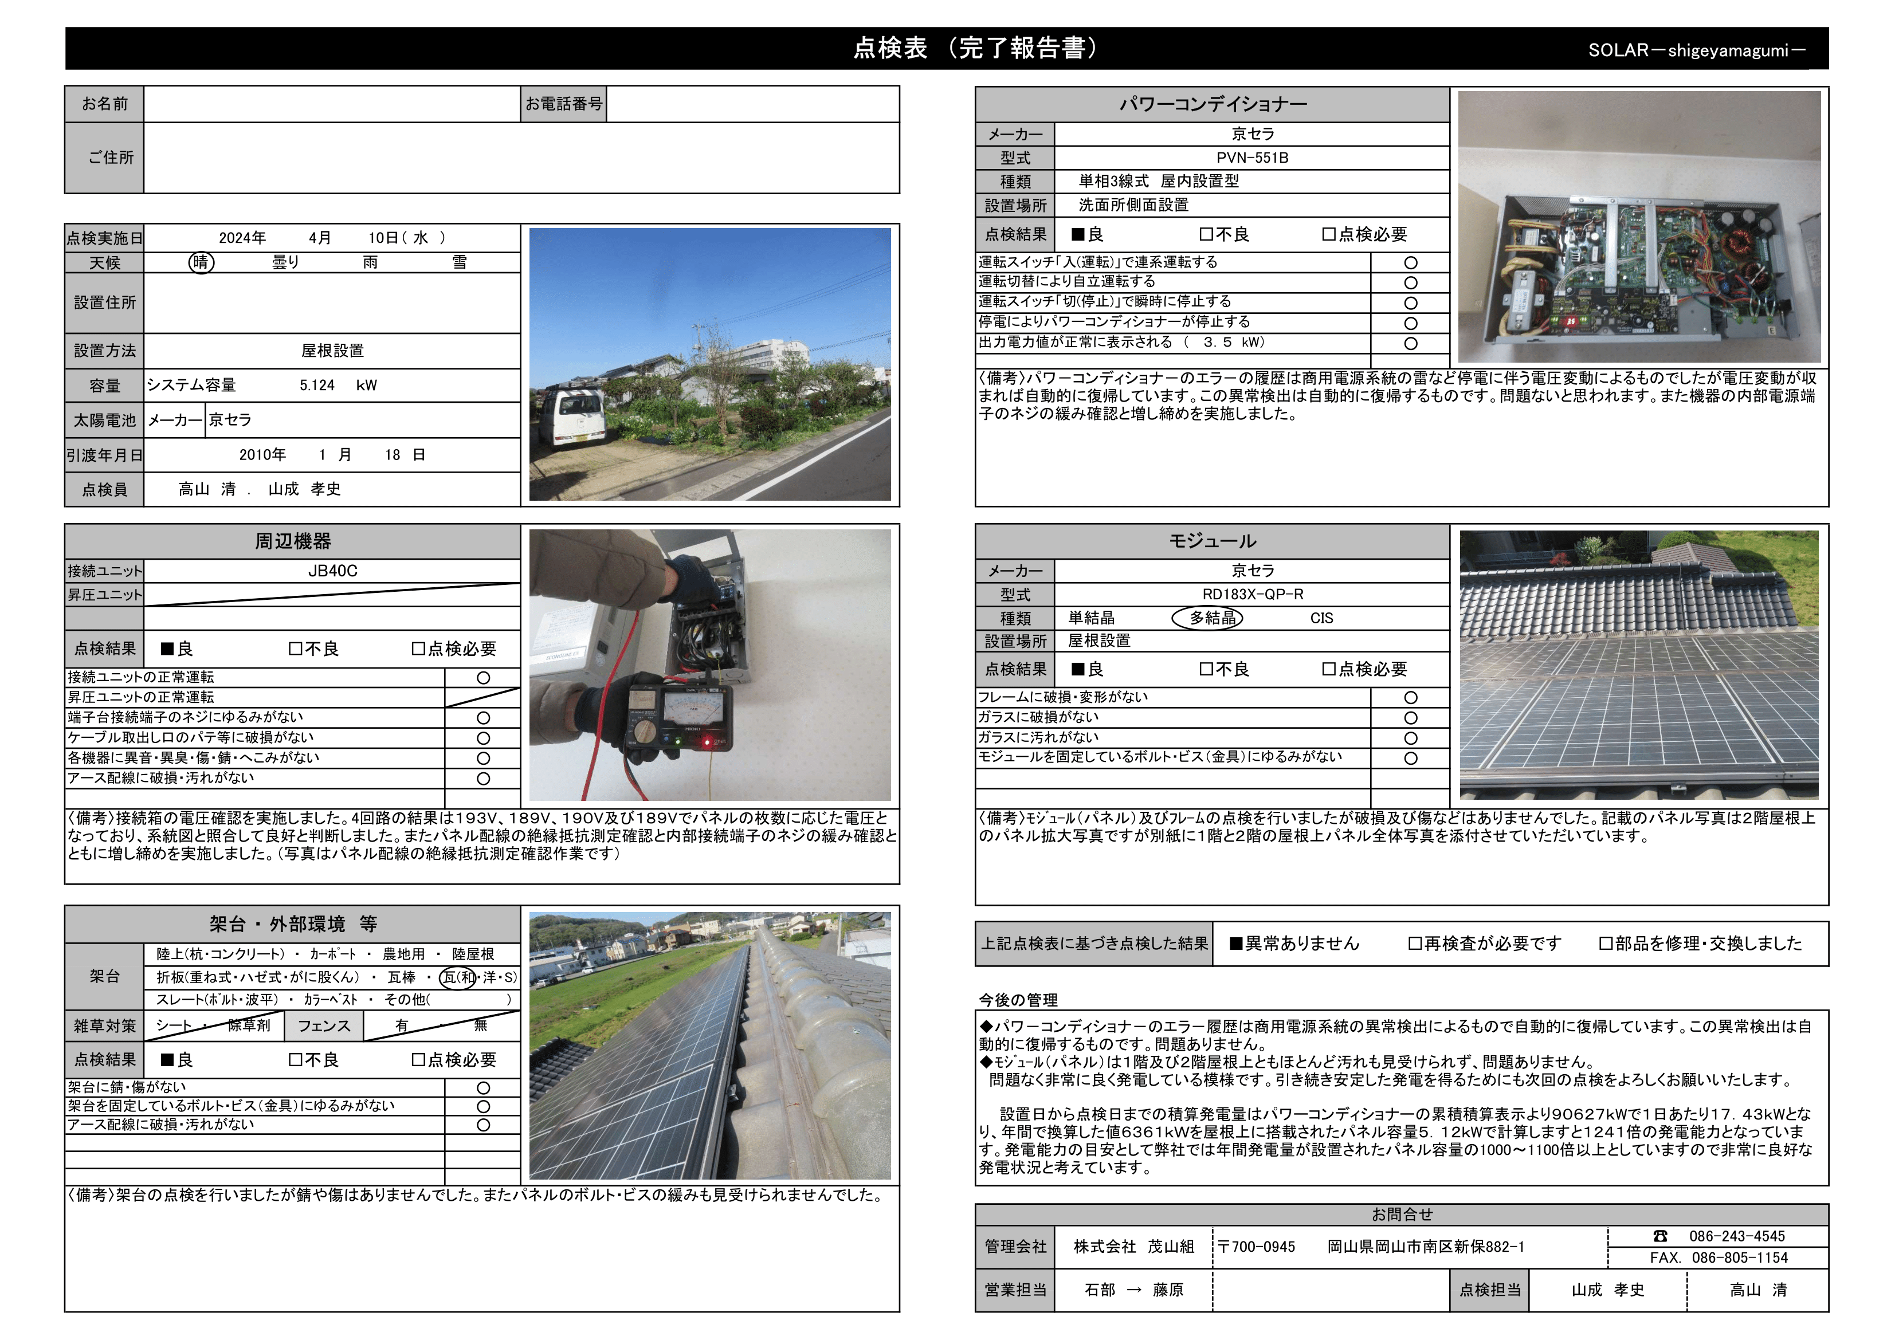Click the 〒700-0945 postal code
1895x1340 pixels.
coord(1256,1247)
